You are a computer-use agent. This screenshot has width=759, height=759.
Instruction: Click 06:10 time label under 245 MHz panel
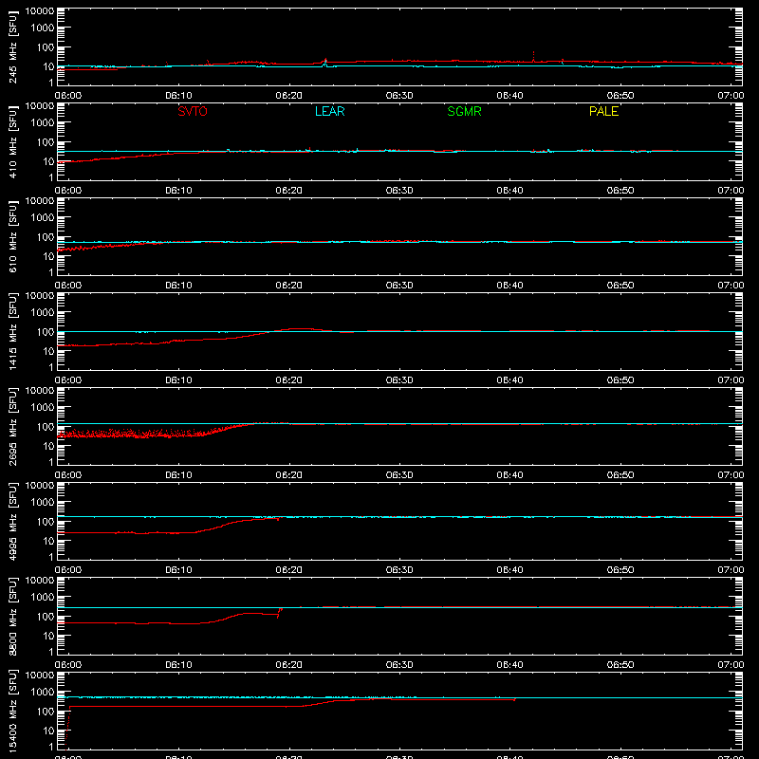click(178, 96)
